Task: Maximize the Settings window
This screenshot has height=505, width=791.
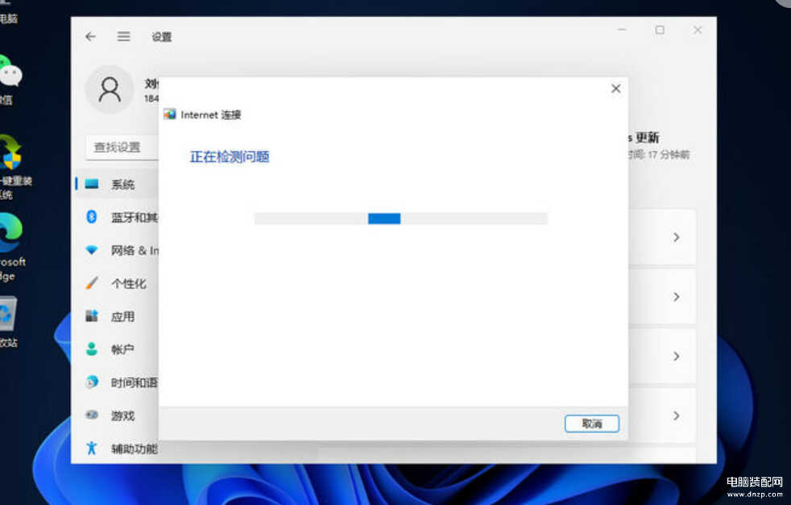Action: [x=660, y=30]
